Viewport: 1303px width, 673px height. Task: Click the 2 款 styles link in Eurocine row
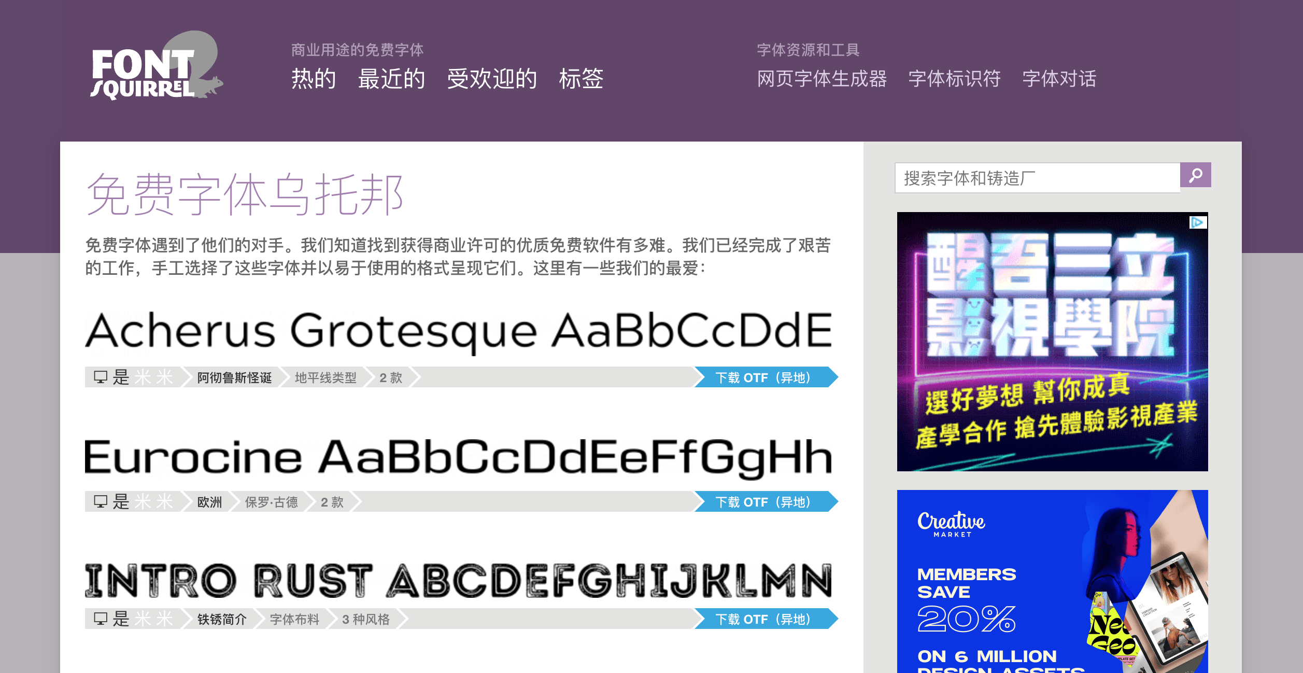332,502
